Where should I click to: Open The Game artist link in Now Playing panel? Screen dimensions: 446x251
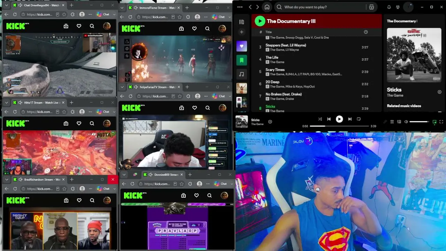coord(395,96)
